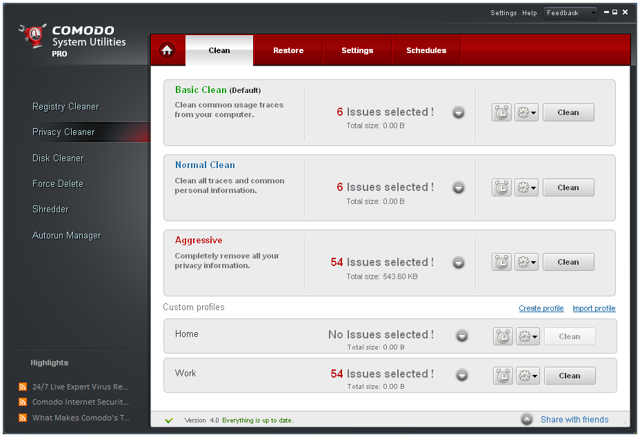Select the 24/7 Live Expert Virus feed icon
Image resolution: width=640 pixels, height=437 pixels.
(21, 387)
